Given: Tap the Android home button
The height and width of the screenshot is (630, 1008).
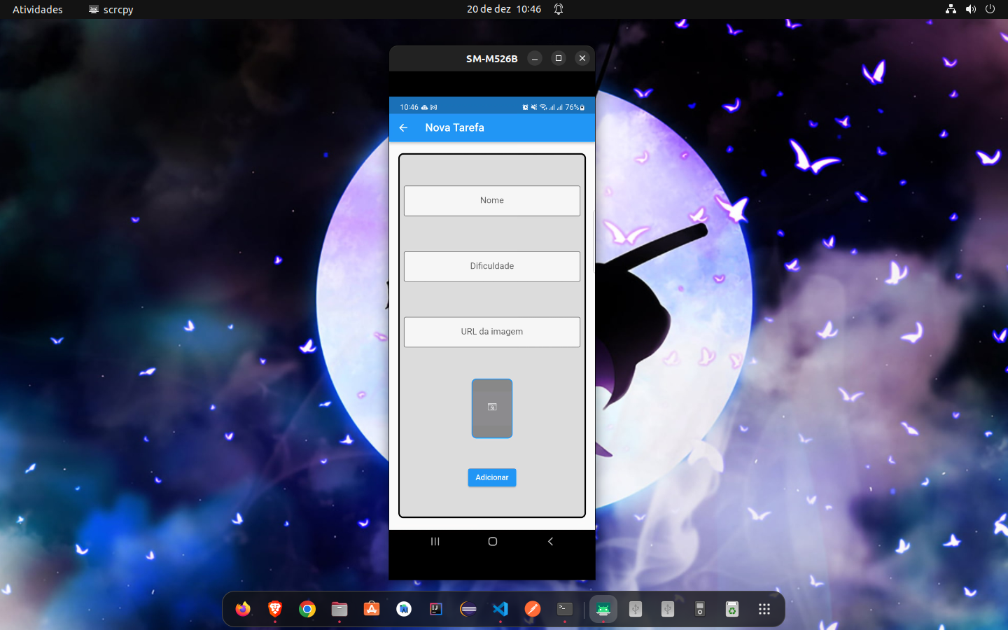Looking at the screenshot, I should point(492,541).
